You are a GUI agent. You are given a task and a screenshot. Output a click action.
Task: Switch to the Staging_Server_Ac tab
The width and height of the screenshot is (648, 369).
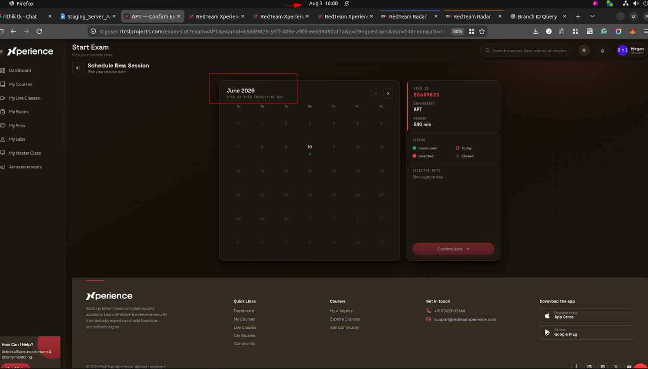tap(89, 16)
